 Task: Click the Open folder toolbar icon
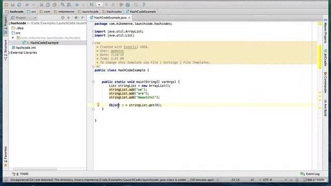click(x=6, y=5)
